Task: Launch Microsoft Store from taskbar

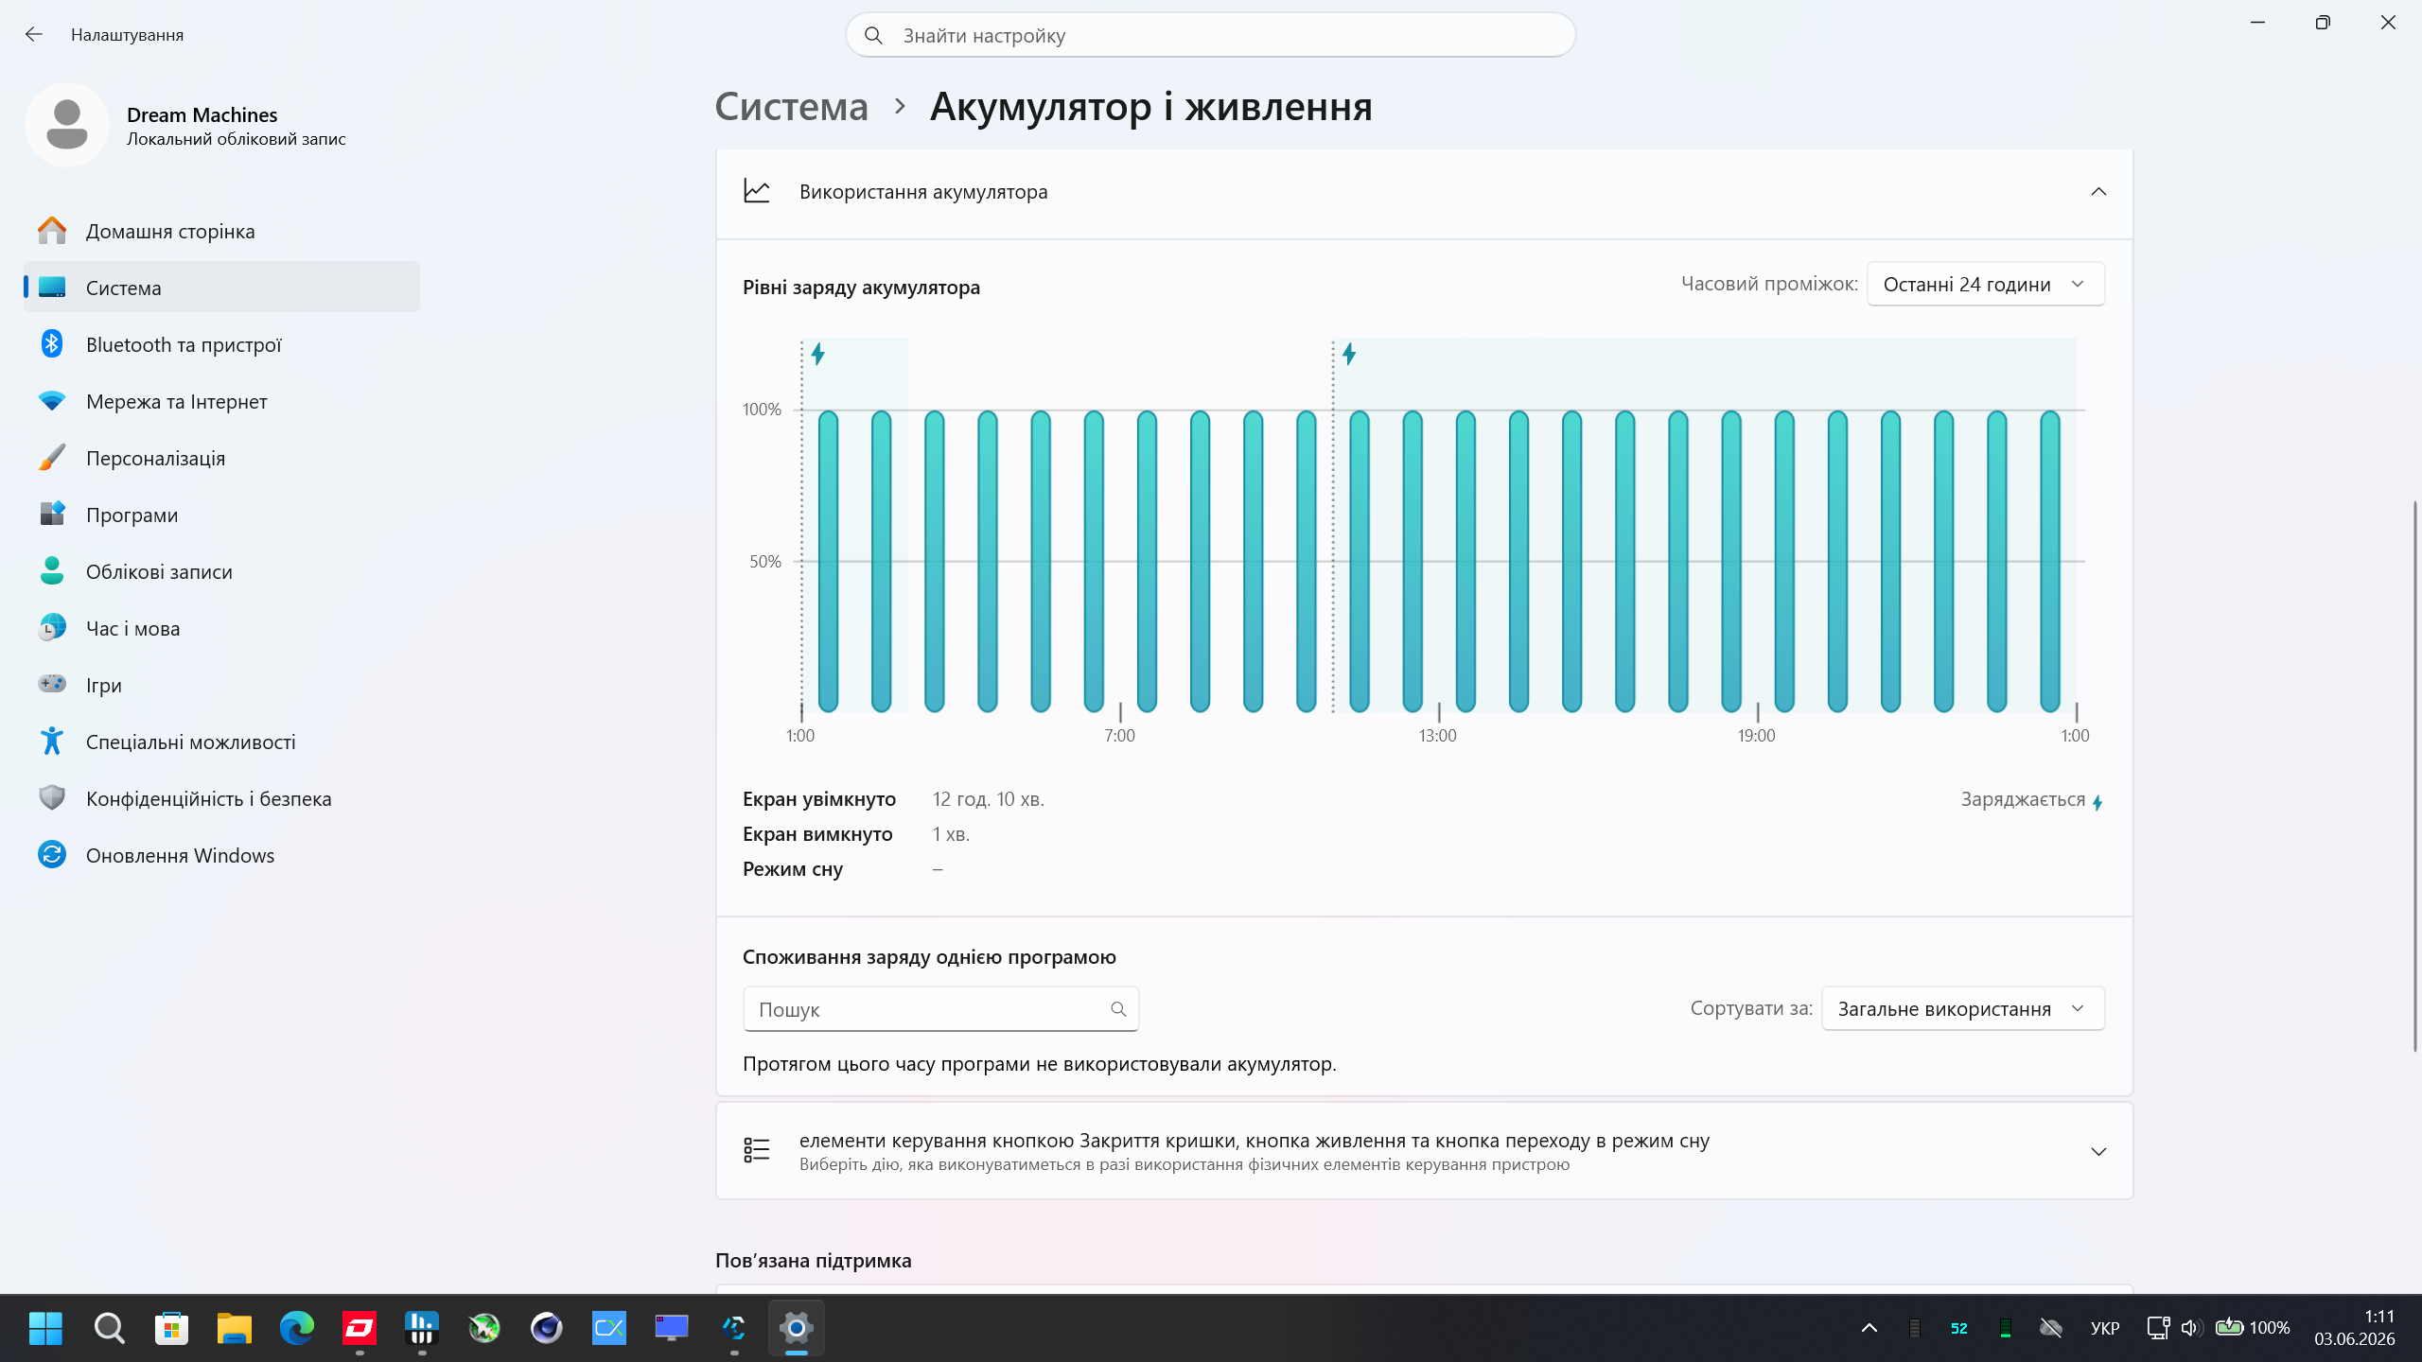Action: click(171, 1328)
